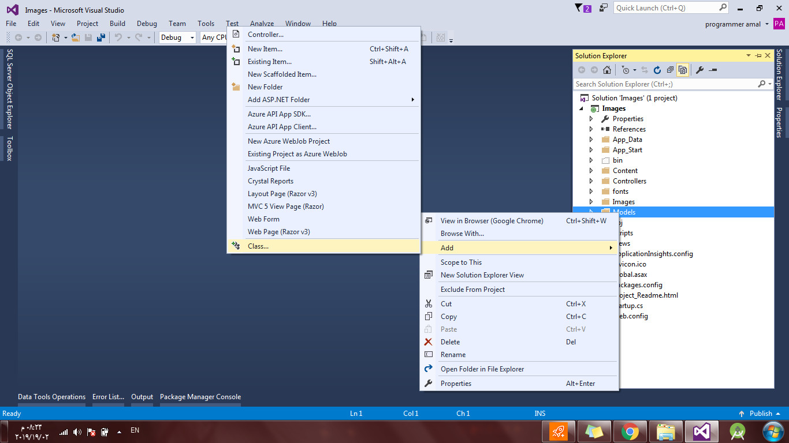
Task: Toggle the Show All Files button
Action: pos(683,70)
